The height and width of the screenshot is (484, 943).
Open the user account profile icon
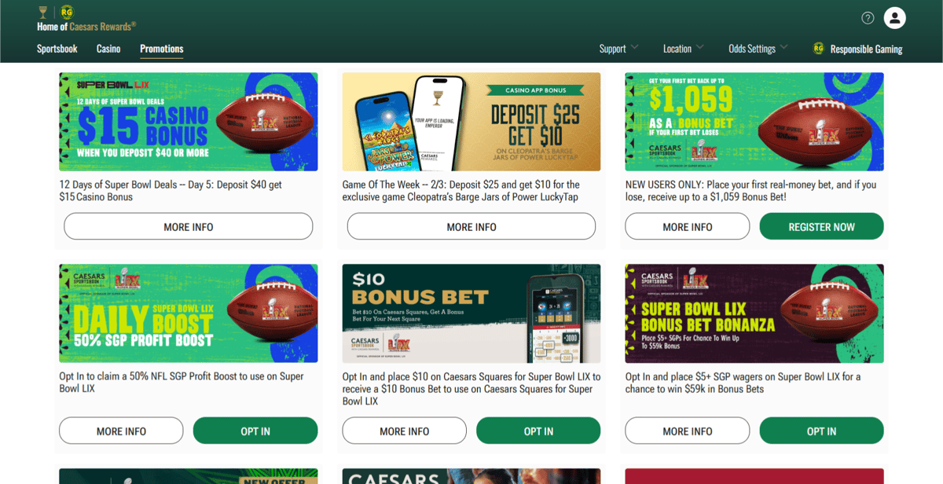click(x=895, y=18)
